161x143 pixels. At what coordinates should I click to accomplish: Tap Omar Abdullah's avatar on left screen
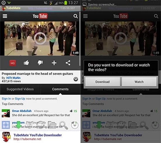pyautogui.click(x=6, y=113)
